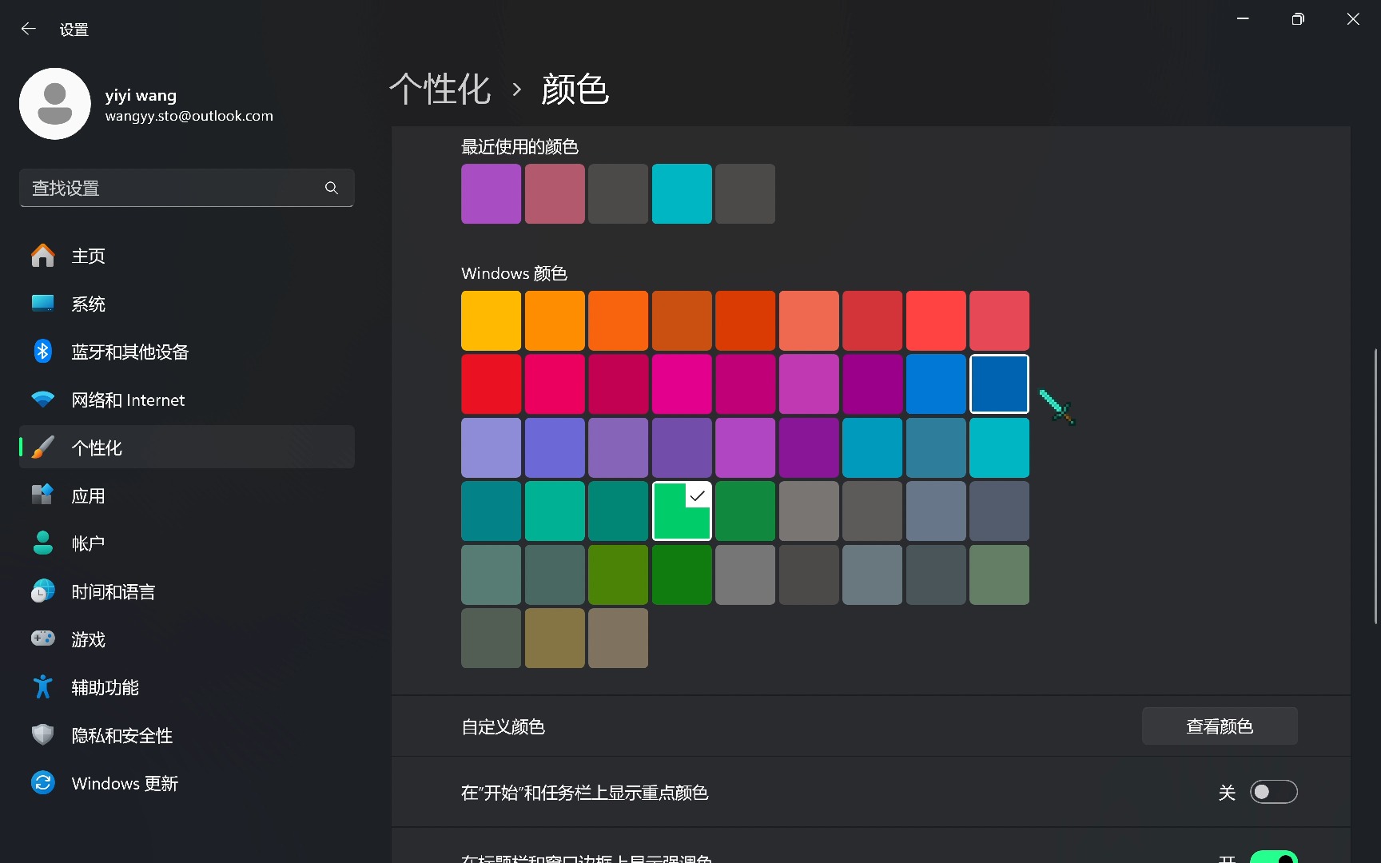The width and height of the screenshot is (1381, 863).
Task: Open 帐户 settings page
Action: tap(187, 543)
